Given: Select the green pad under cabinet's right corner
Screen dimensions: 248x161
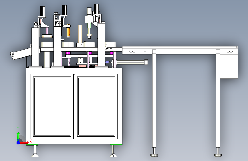Looking at the screenshot, I should click(x=116, y=144).
